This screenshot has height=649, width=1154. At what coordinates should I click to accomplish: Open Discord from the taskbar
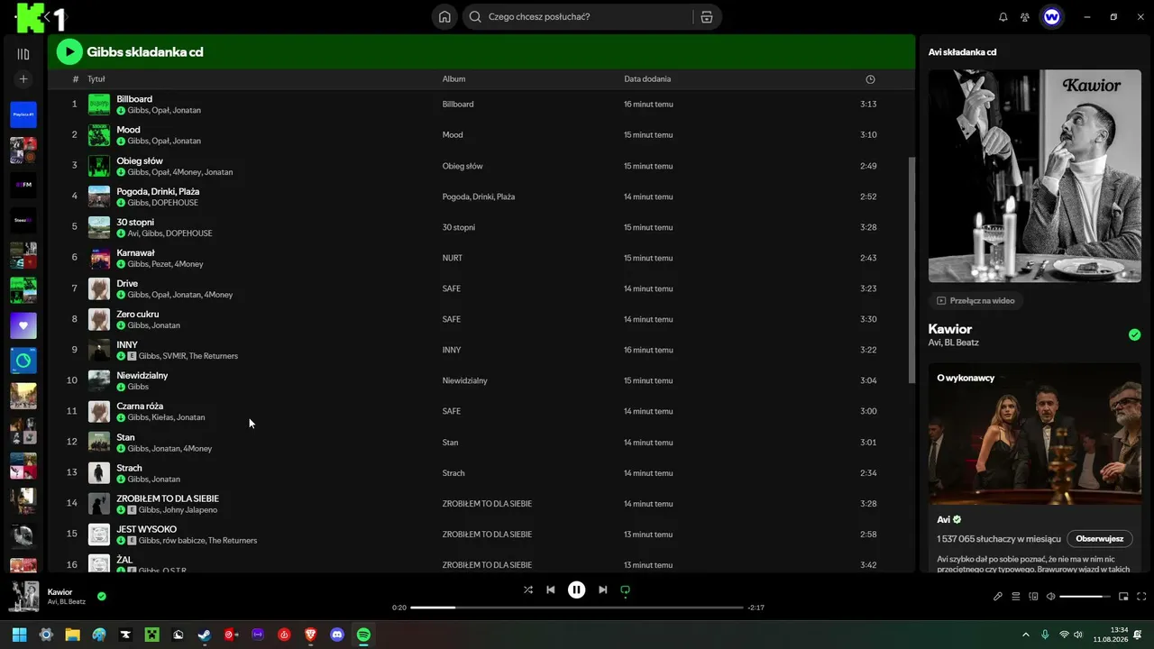[337, 635]
